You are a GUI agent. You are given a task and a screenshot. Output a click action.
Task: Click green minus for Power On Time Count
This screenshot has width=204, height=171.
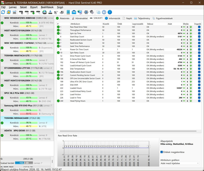coord(184,49)
